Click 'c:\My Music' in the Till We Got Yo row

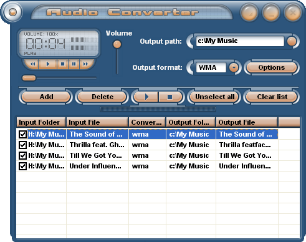(189, 155)
